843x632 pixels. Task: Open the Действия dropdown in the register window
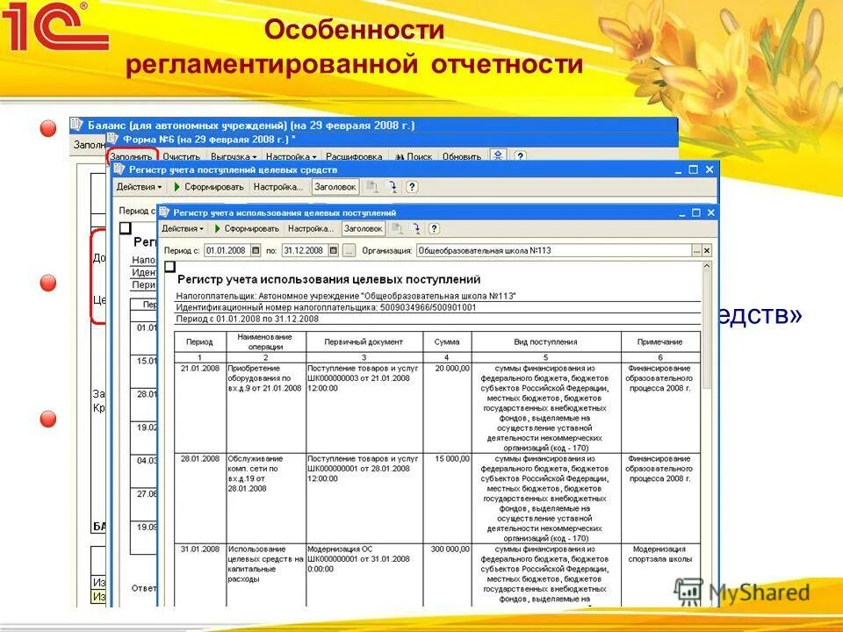point(183,228)
